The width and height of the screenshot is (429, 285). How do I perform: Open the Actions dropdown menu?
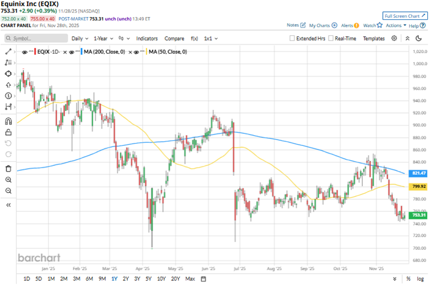[x=396, y=26]
